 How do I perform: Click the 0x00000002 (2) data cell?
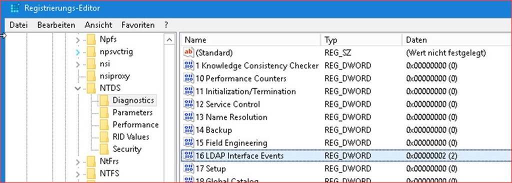tap(431, 156)
